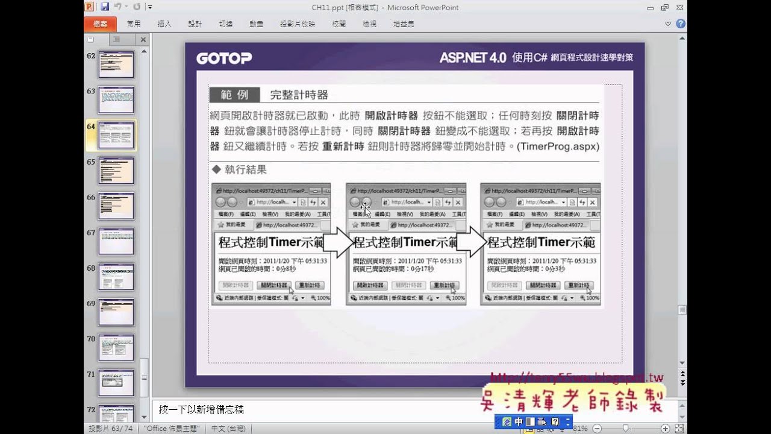Switch to the 切換 ribbon tab
Viewport: 771px width, 434px height.
[225, 24]
